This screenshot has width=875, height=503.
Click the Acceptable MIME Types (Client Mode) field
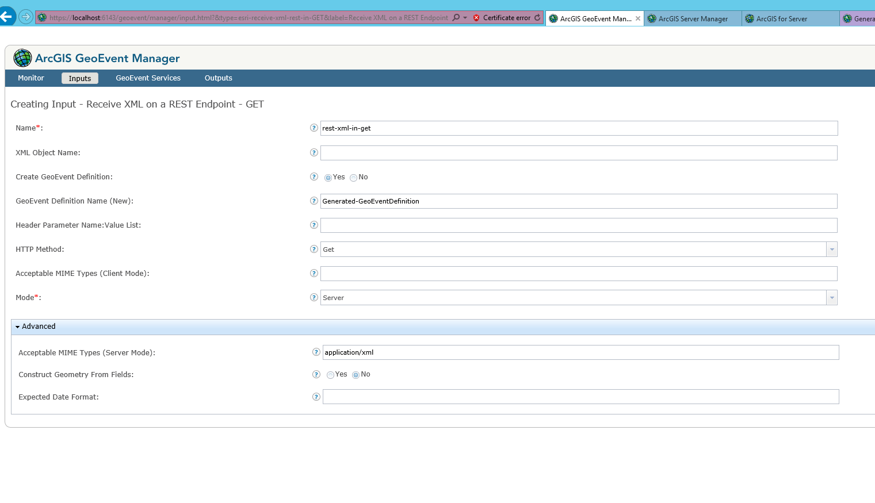coord(579,274)
